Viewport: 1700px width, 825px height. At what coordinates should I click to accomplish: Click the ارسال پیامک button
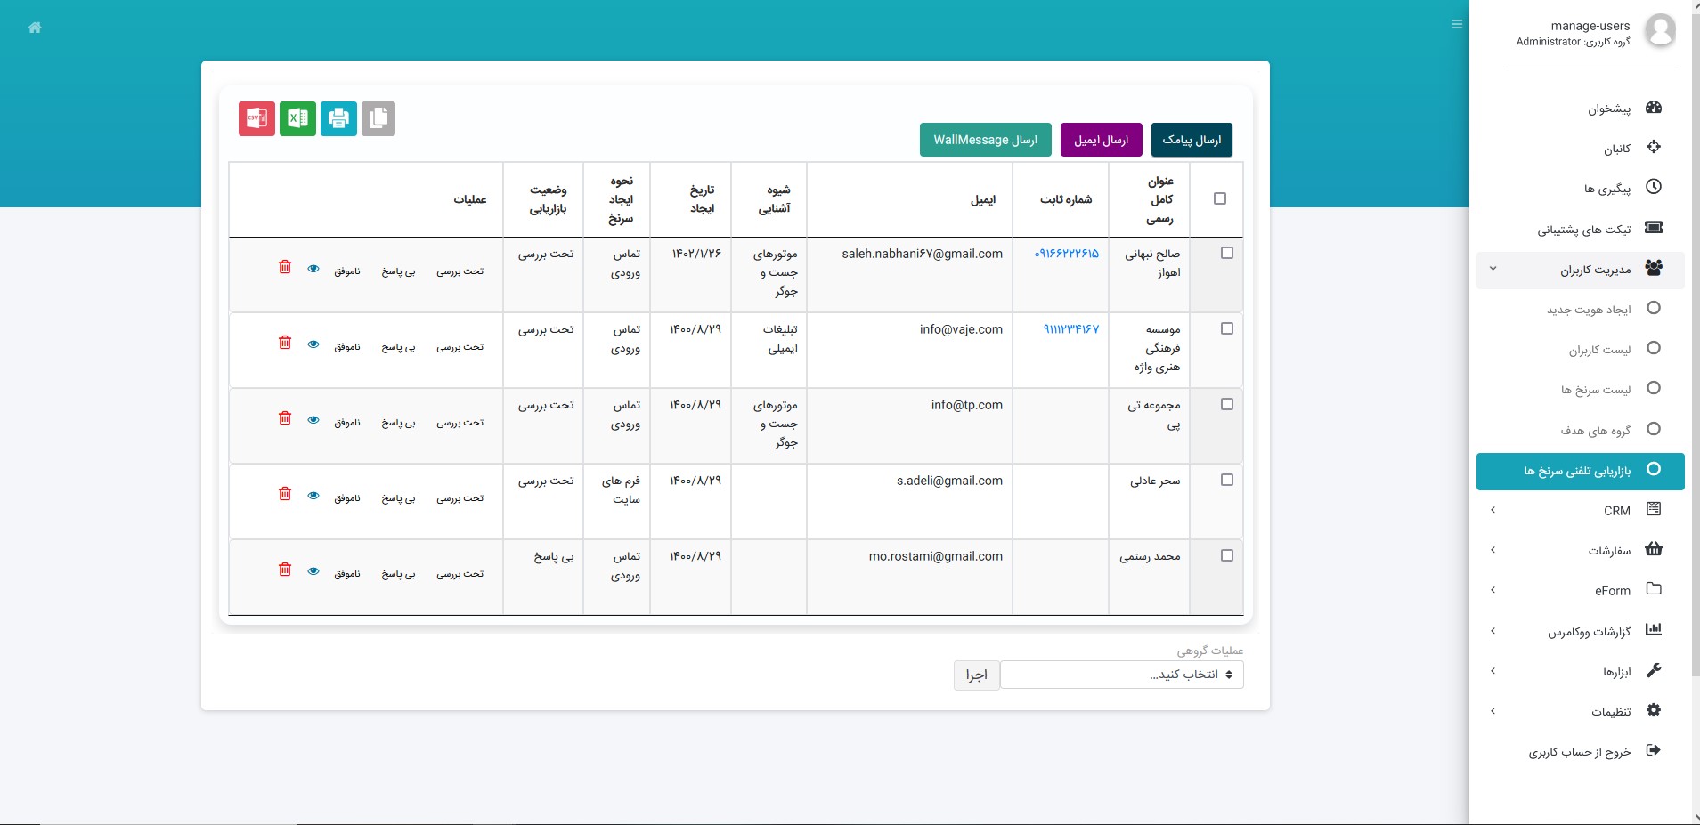pyautogui.click(x=1192, y=140)
